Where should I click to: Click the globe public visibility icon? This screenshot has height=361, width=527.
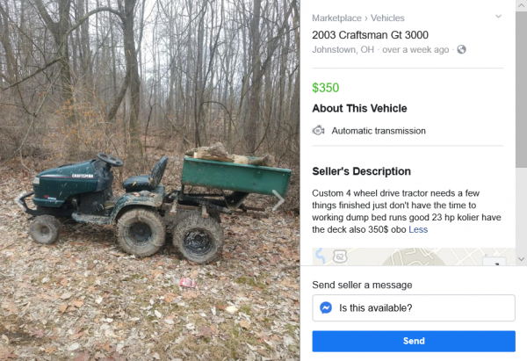pos(462,49)
